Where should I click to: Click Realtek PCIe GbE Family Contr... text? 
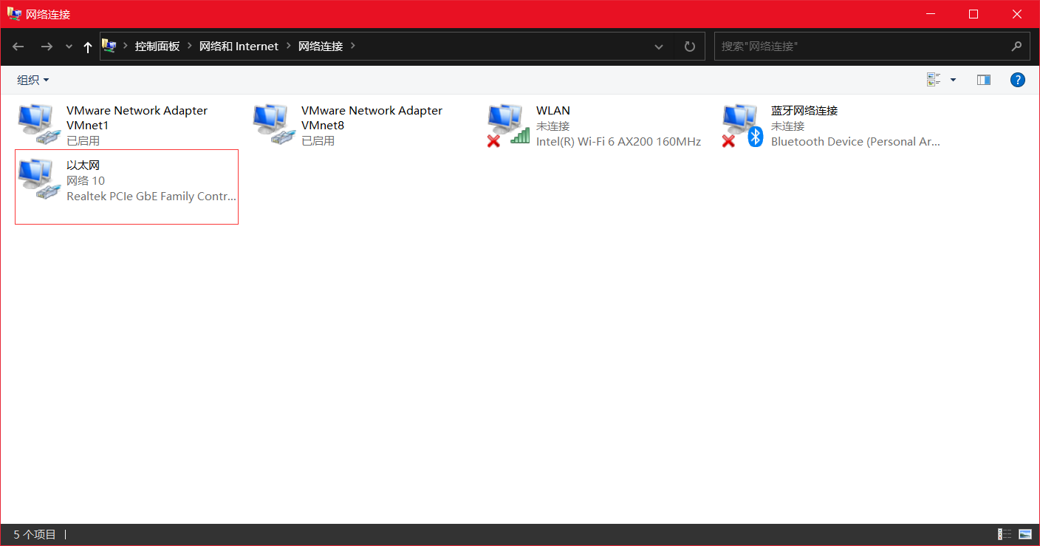[x=151, y=196]
